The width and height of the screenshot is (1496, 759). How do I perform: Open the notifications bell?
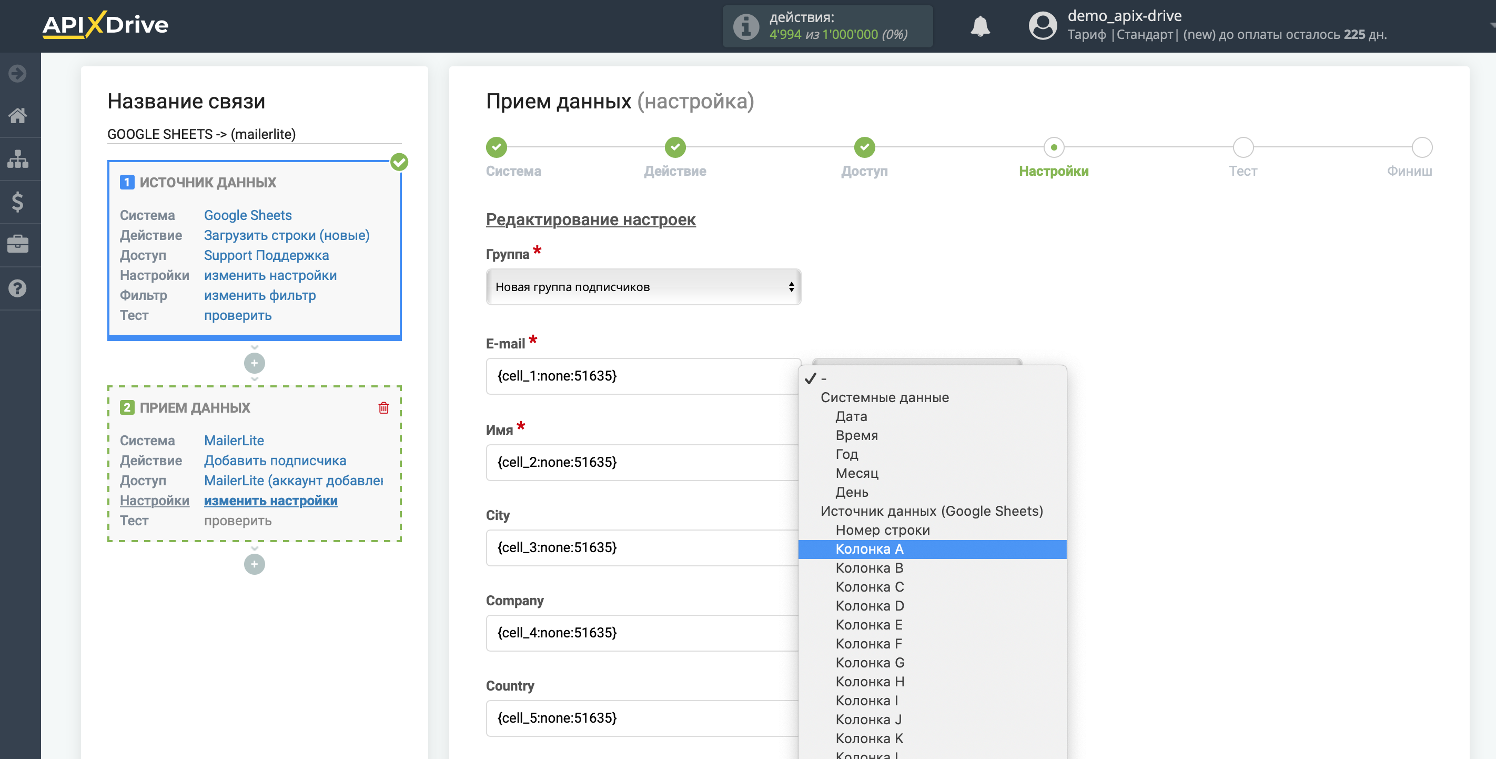pyautogui.click(x=980, y=26)
